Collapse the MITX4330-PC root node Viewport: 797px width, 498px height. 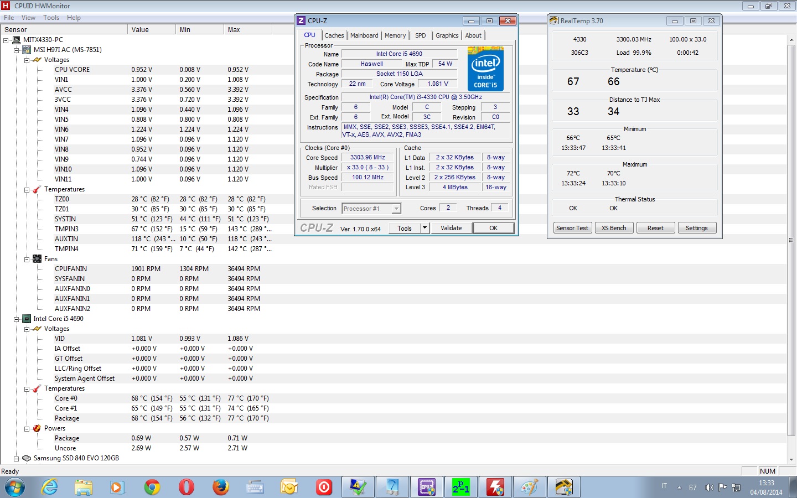[6, 40]
